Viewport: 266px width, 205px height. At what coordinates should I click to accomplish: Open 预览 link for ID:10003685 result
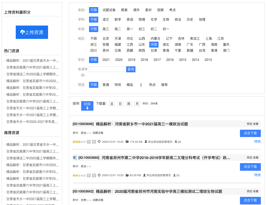(249, 158)
